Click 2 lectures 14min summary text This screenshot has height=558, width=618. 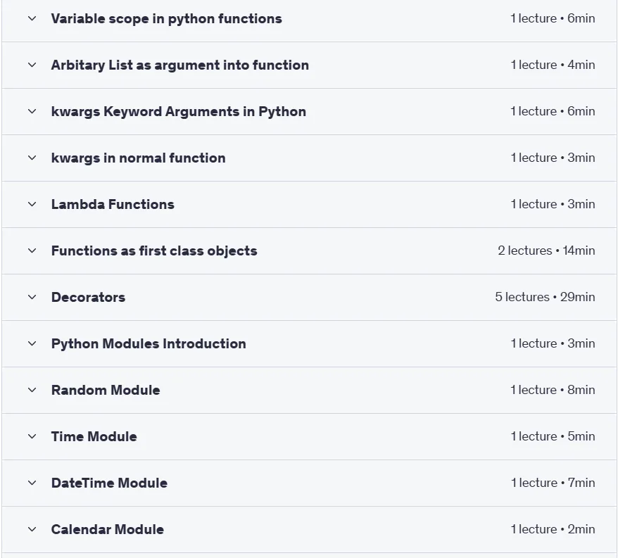546,251
